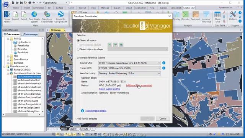Select Roma OC (PGIS) data source

(22, 70)
